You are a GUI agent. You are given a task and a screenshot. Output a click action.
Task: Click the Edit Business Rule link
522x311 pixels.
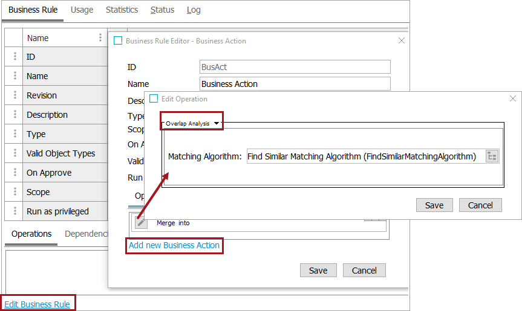tap(37, 304)
